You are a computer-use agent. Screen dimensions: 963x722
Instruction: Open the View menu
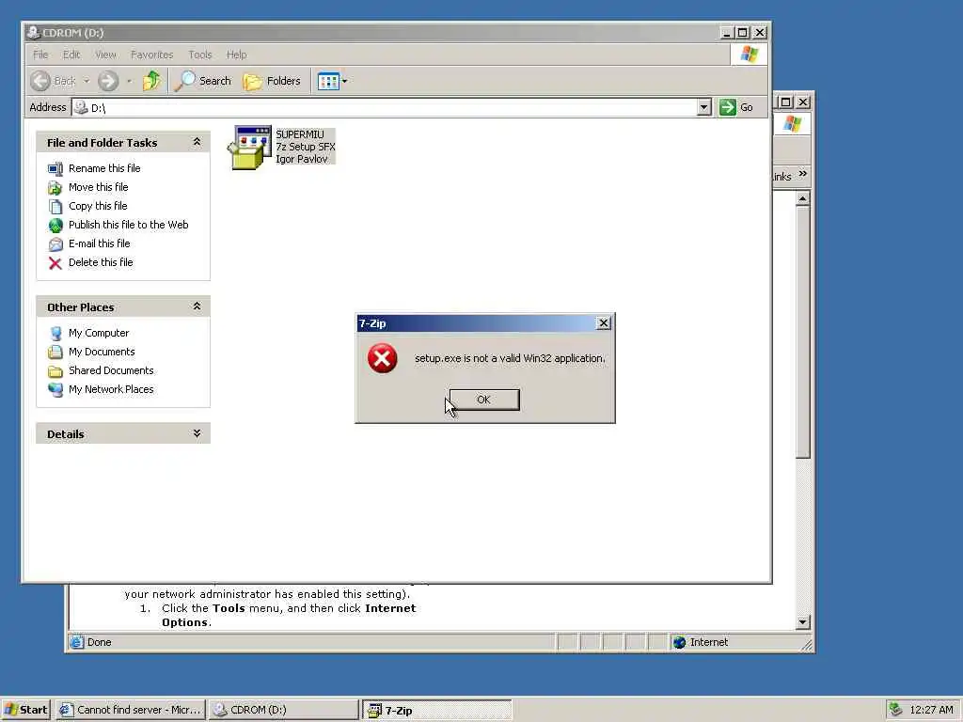tap(105, 55)
